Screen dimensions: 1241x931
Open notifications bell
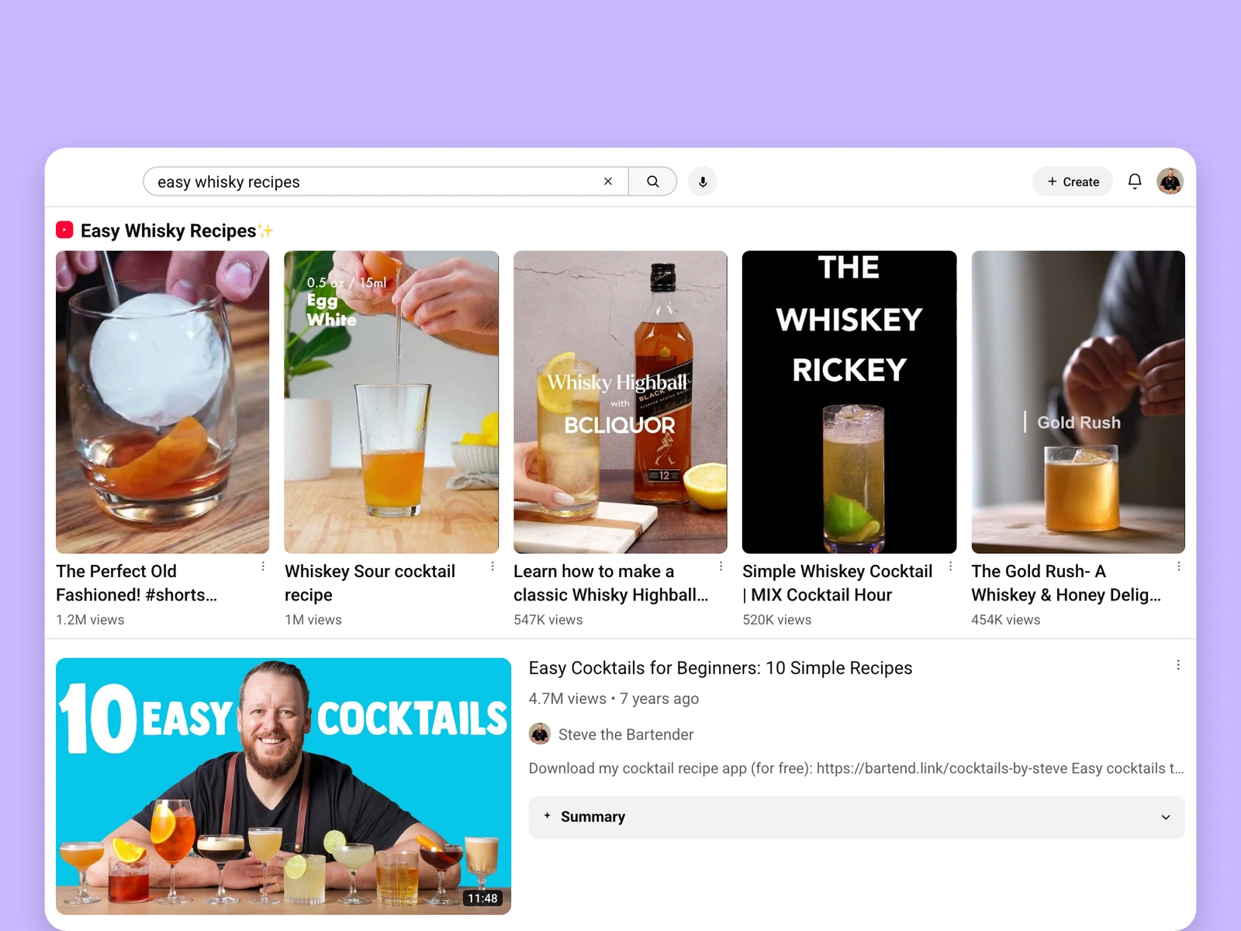(1135, 182)
